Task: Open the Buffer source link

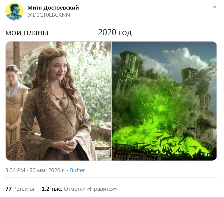Action: (77, 170)
